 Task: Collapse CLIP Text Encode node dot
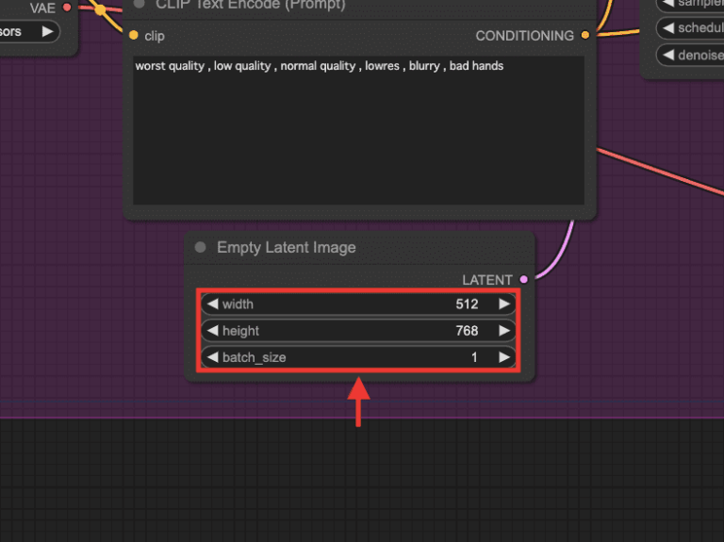139,4
